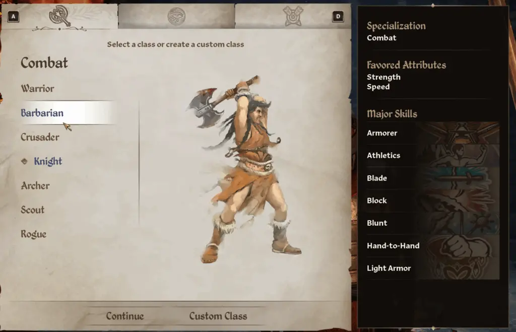Click the Blade skill sword image
The width and height of the screenshot is (516, 332).
coord(460,178)
